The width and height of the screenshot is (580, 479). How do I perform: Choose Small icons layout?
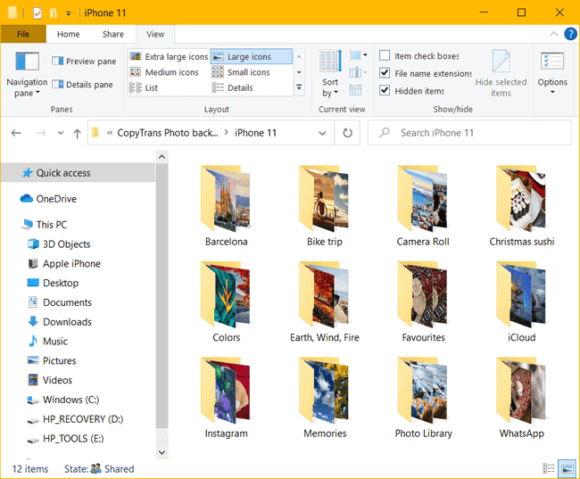[x=241, y=72]
